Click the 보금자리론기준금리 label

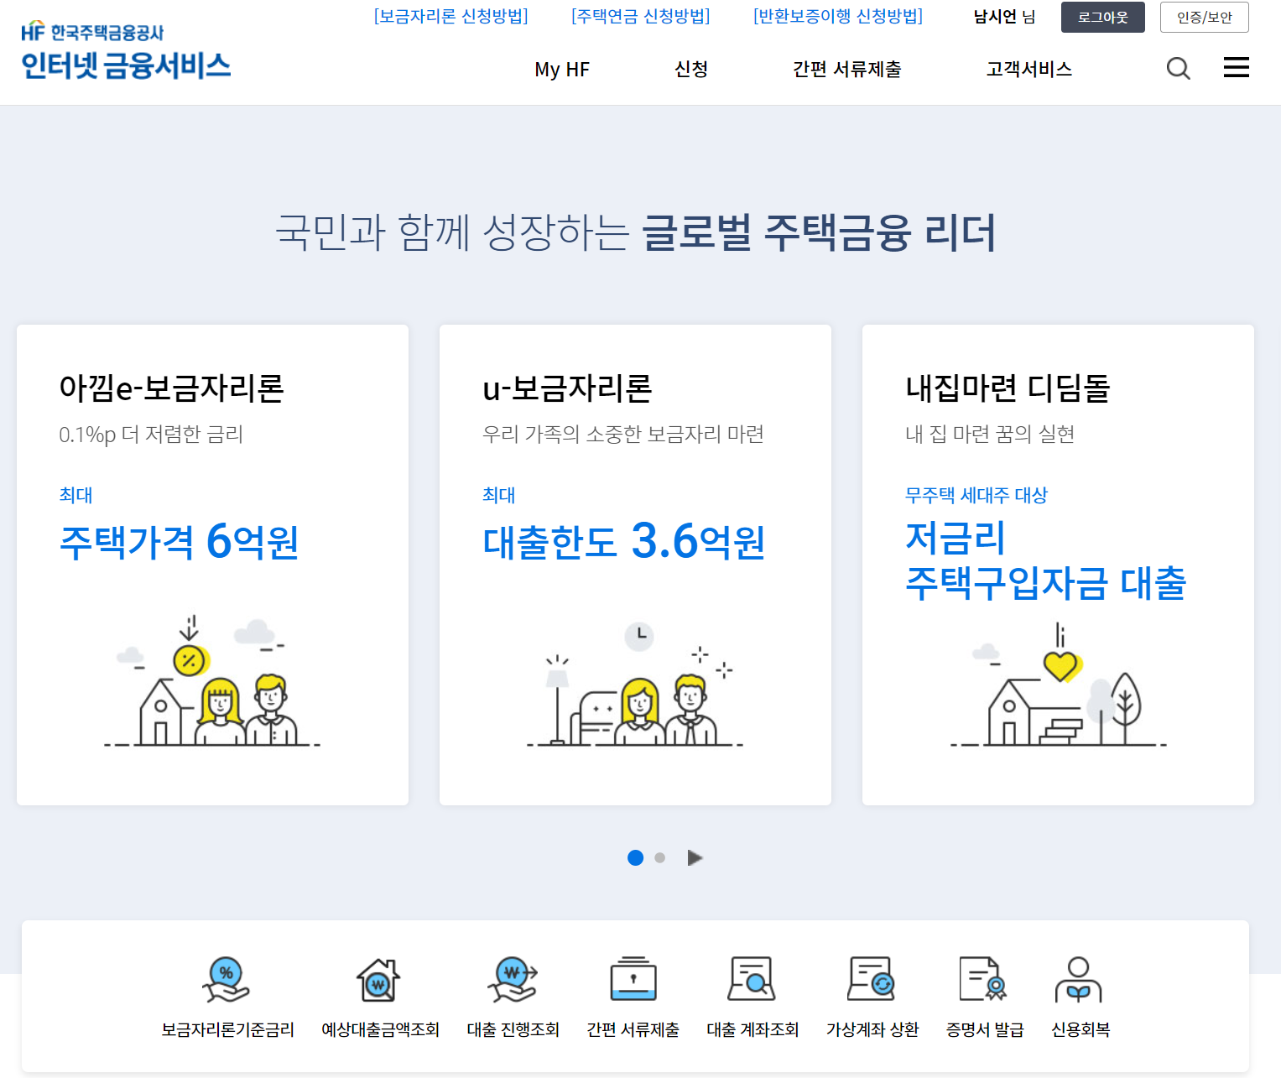(x=228, y=1029)
